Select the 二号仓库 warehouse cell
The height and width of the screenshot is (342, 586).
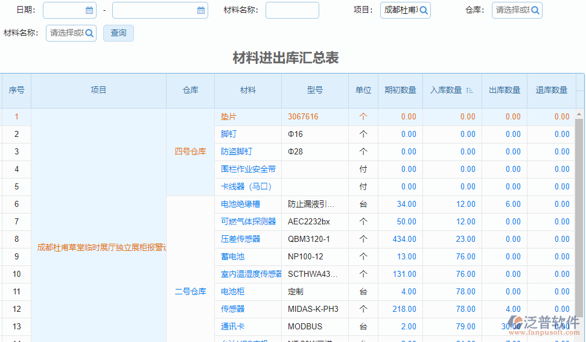[x=190, y=292]
